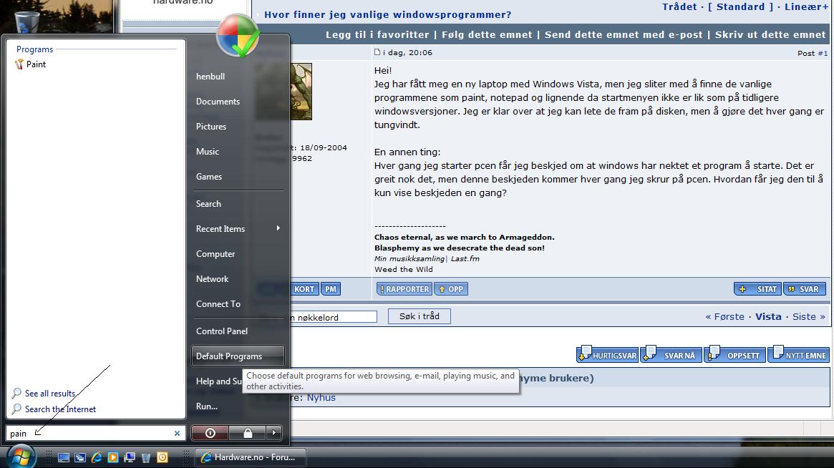Click the recycle bin quick launch icon
The height and width of the screenshot is (468, 834).
click(146, 457)
